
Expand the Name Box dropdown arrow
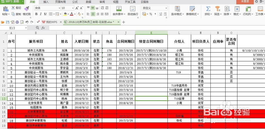click(26, 28)
